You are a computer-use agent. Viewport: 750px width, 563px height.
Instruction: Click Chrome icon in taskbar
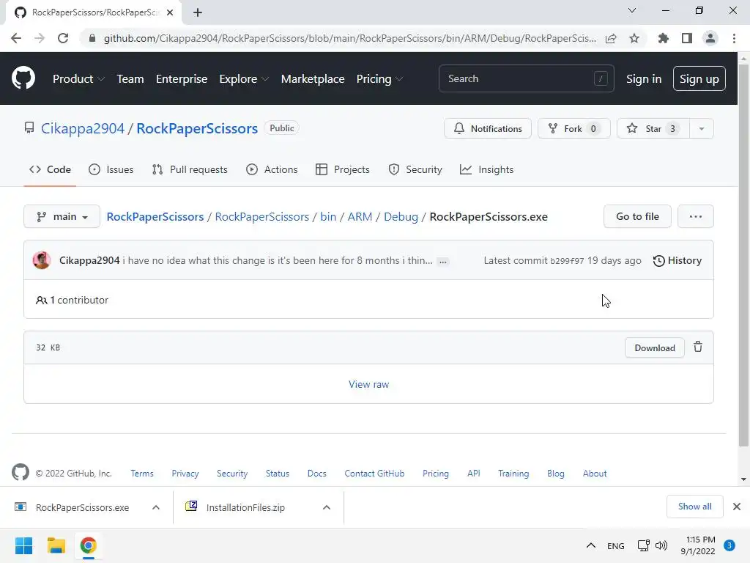click(x=88, y=545)
